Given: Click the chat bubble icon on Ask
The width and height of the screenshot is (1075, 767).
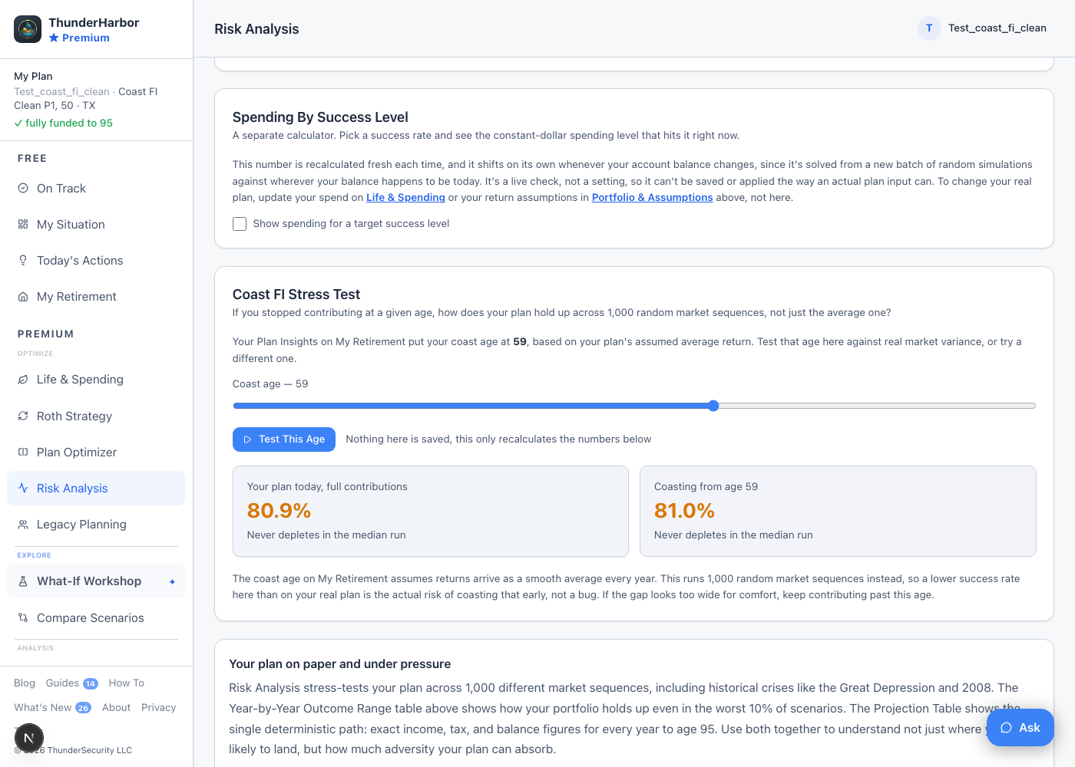Looking at the screenshot, I should (1006, 728).
